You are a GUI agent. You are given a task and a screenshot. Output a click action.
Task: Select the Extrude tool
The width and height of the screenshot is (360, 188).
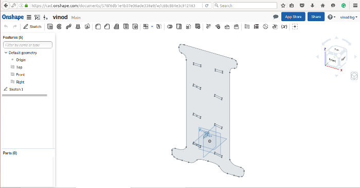coord(50,27)
